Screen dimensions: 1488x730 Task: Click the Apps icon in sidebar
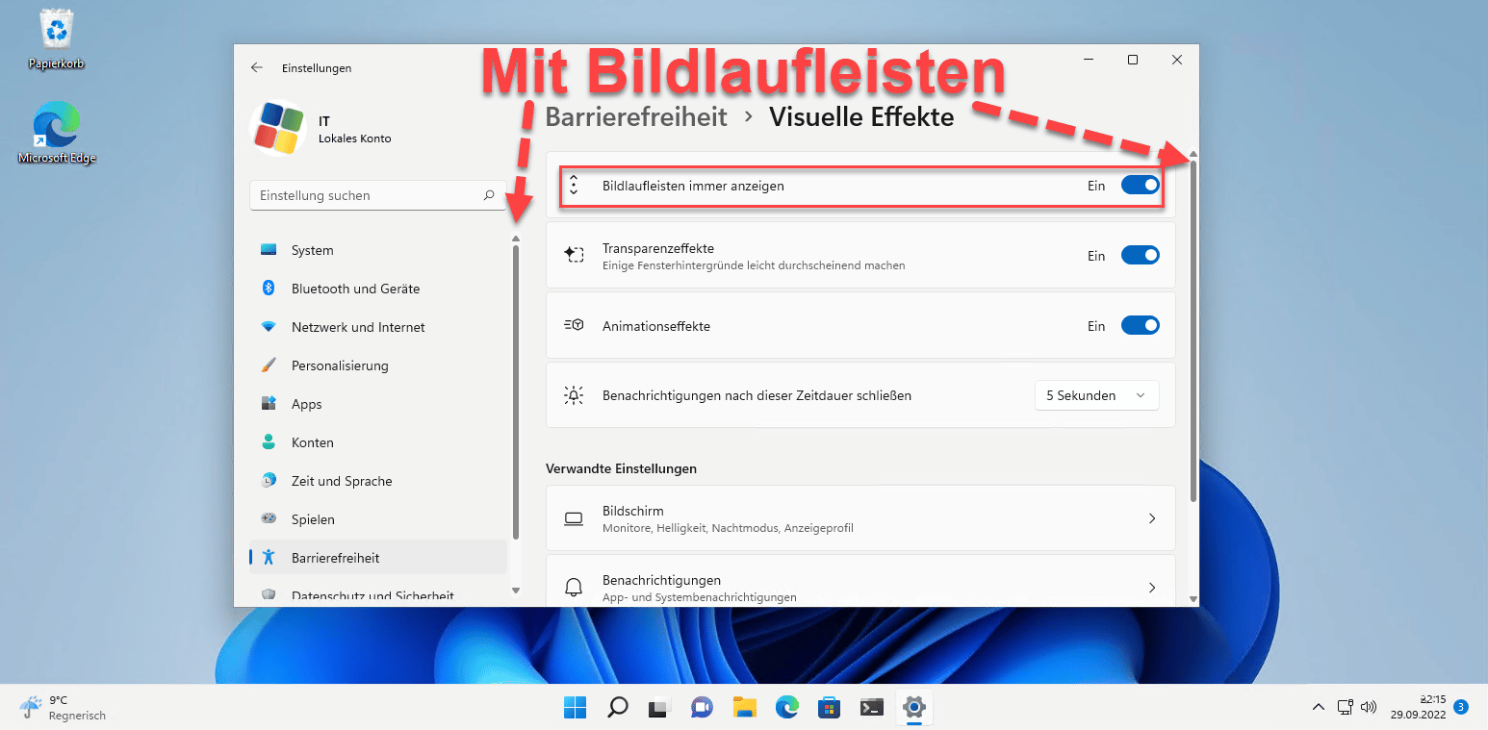pos(269,404)
